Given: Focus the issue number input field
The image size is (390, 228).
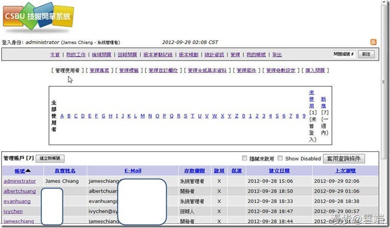Looking at the screenshot, I should [344, 54].
